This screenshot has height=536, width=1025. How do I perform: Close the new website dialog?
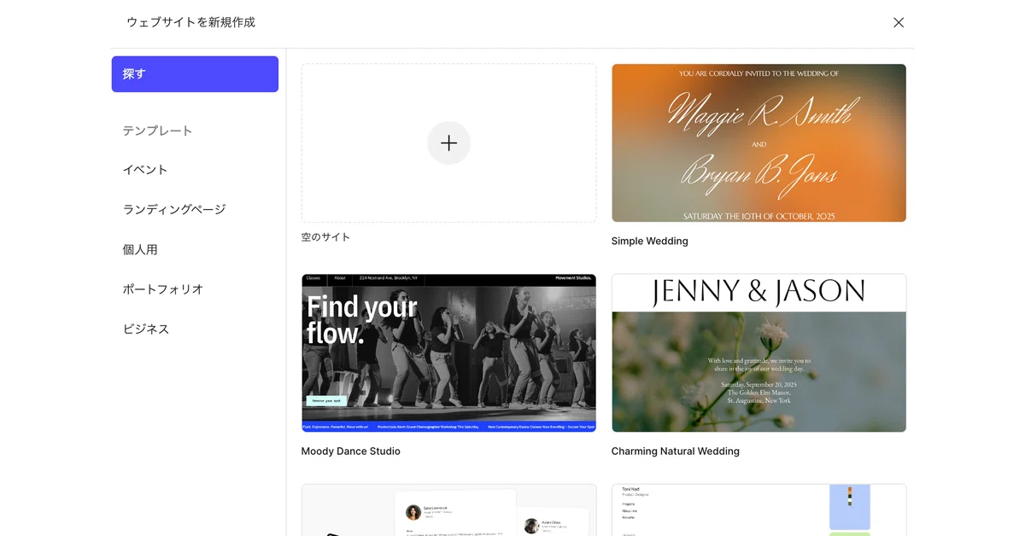[x=899, y=23]
